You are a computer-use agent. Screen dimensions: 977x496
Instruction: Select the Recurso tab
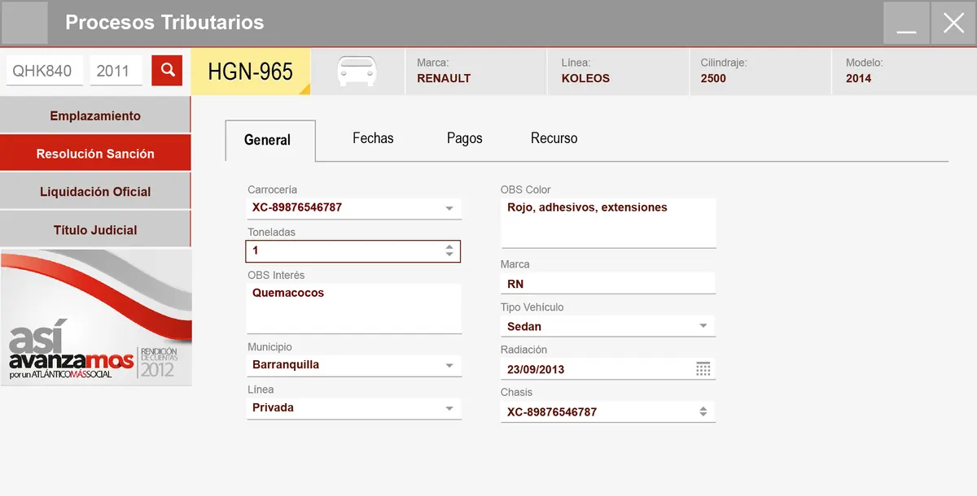pyautogui.click(x=554, y=138)
